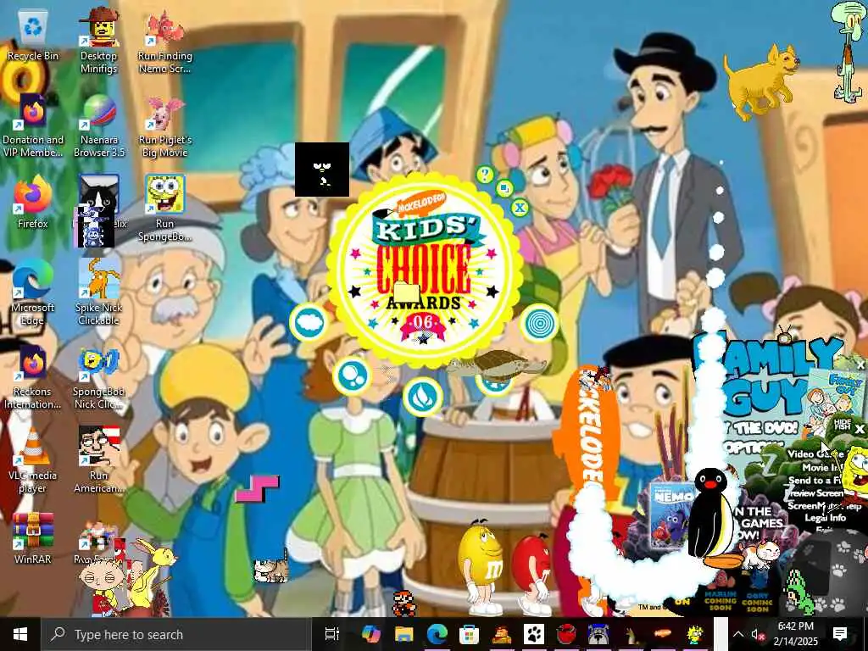Open the Reckons Internation... shortcut
Screen dimensions: 868x651
pyautogui.click(x=33, y=376)
